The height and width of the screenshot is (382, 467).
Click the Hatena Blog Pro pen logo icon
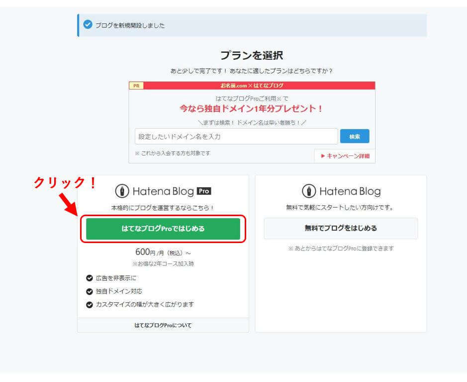coord(122,191)
